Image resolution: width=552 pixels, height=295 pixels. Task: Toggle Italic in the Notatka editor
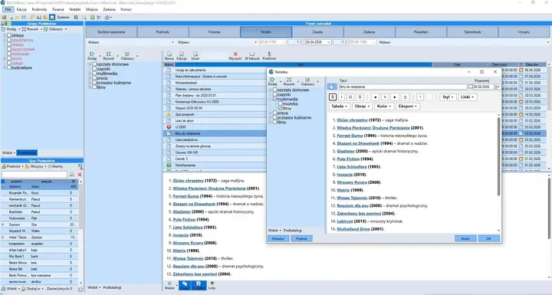click(x=341, y=97)
